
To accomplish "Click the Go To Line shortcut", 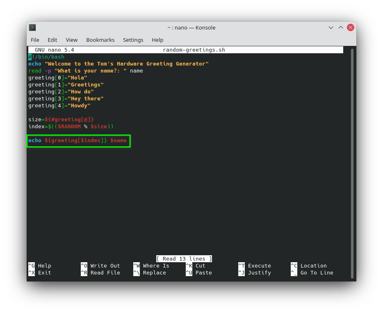I will pyautogui.click(x=312, y=272).
